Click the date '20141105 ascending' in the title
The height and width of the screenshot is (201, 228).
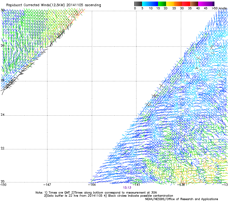pyautogui.click(x=83, y=5)
